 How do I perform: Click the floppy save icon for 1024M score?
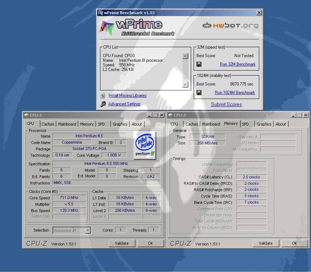(199, 93)
